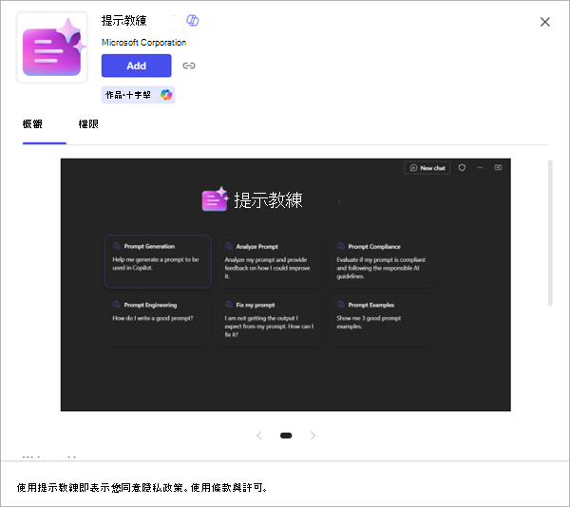
Task: Click the large pink Prompt Coach app icon
Action: [x=52, y=47]
